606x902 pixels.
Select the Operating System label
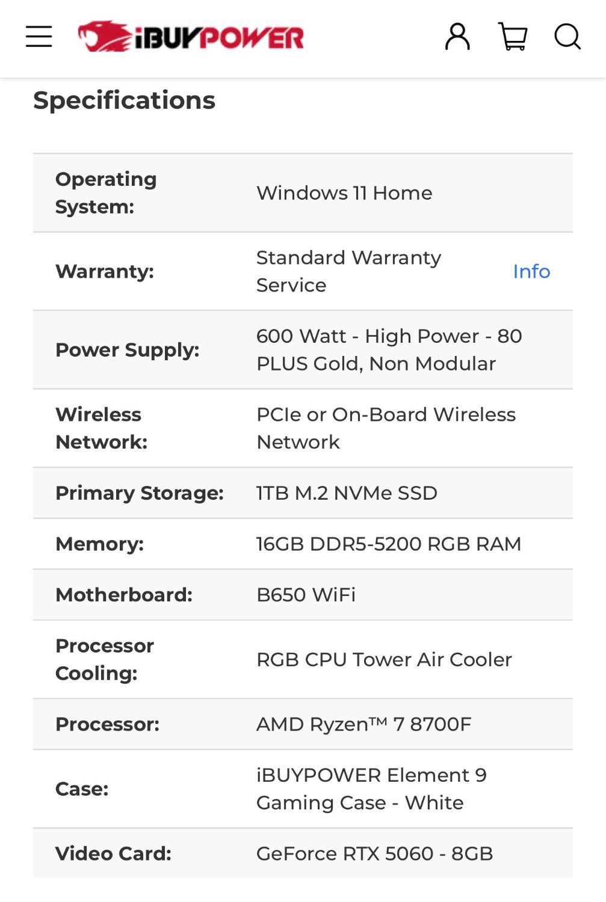[x=106, y=192]
